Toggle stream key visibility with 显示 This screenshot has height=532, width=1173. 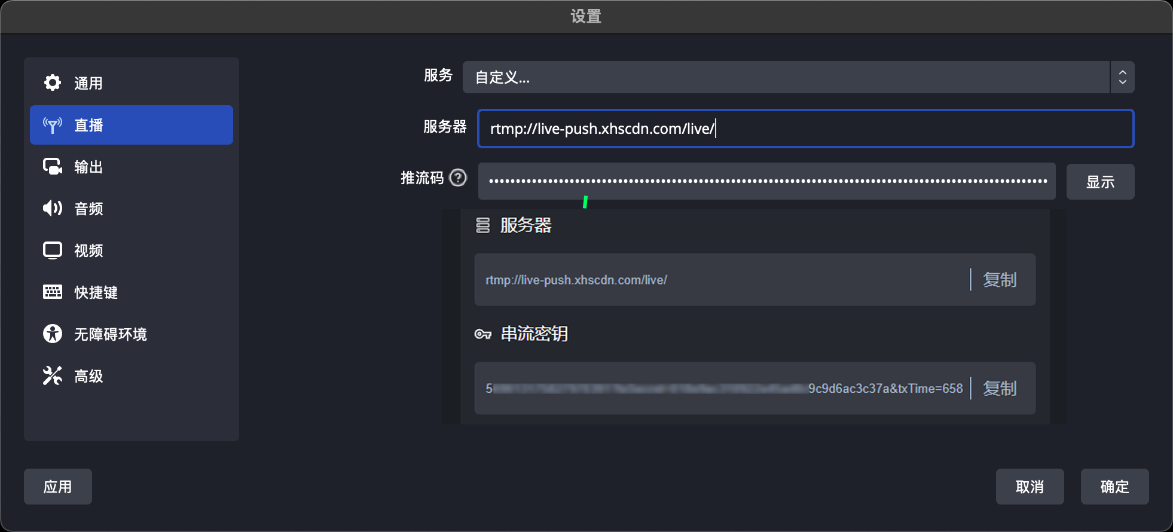pos(1100,182)
